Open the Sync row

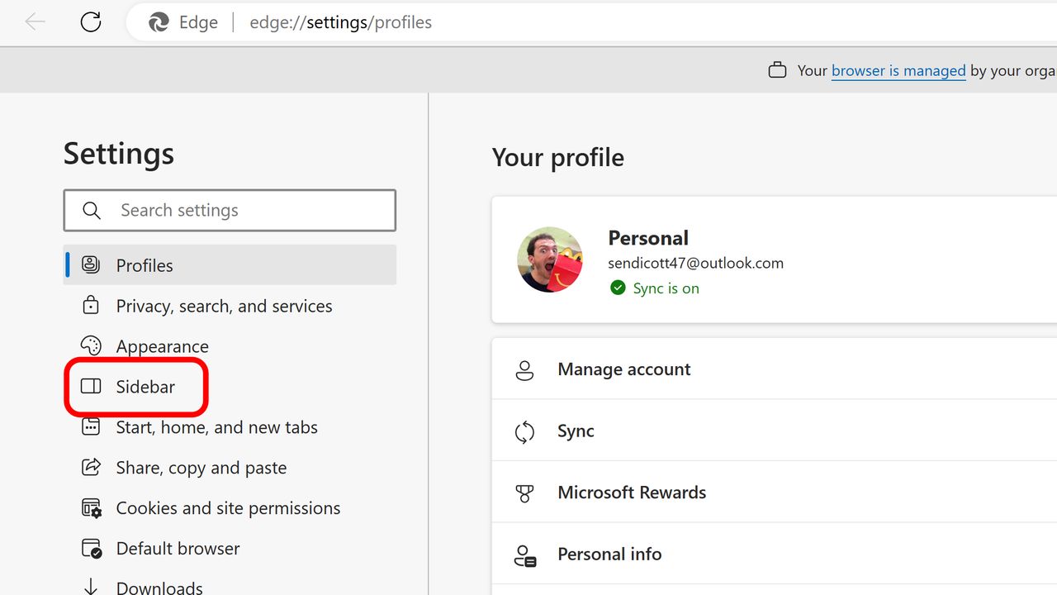click(775, 431)
